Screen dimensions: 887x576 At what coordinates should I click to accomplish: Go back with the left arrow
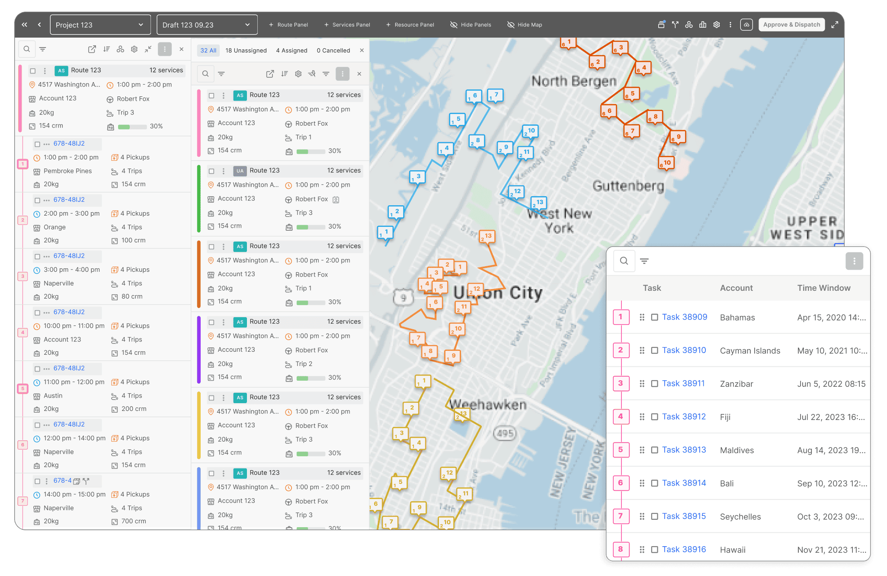pos(39,25)
